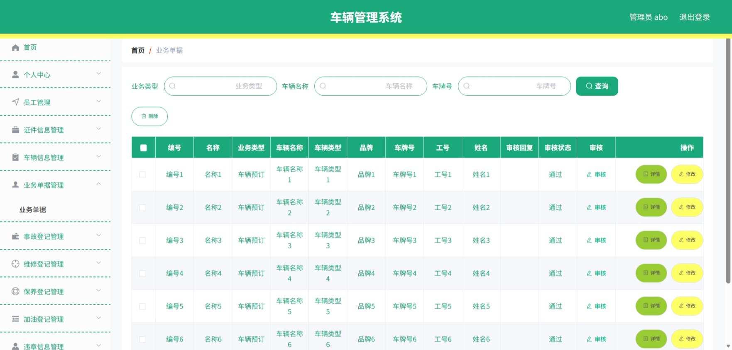The height and width of the screenshot is (350, 732).
Task: Expand the 保养登记管理 chevron
Action: pos(99,290)
